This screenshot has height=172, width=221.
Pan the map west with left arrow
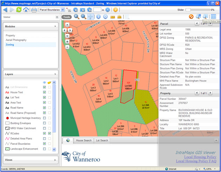(x=65, y=30)
